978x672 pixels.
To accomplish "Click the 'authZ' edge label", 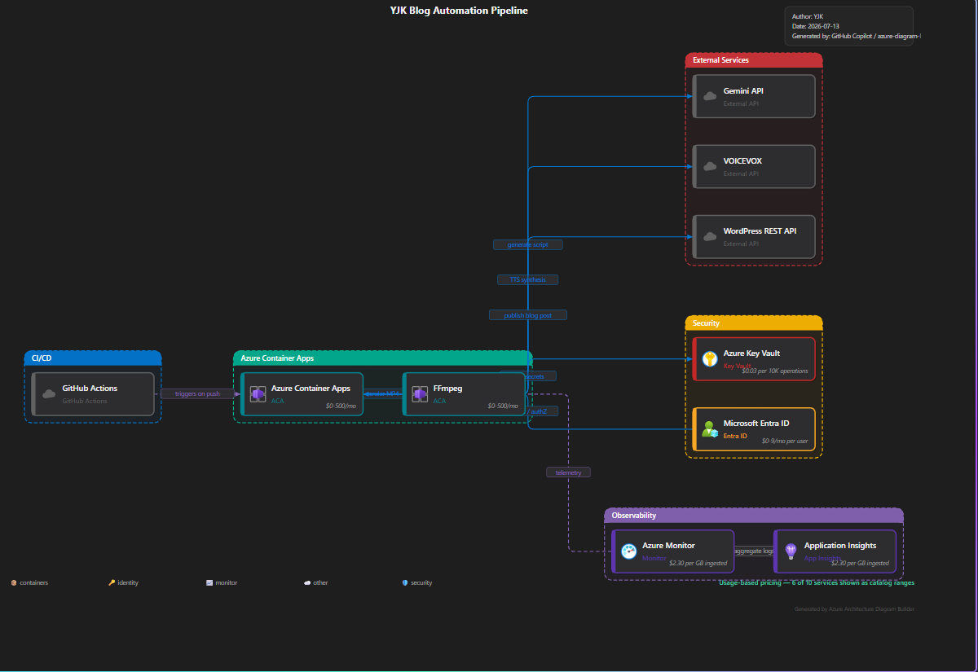I will click(x=539, y=411).
